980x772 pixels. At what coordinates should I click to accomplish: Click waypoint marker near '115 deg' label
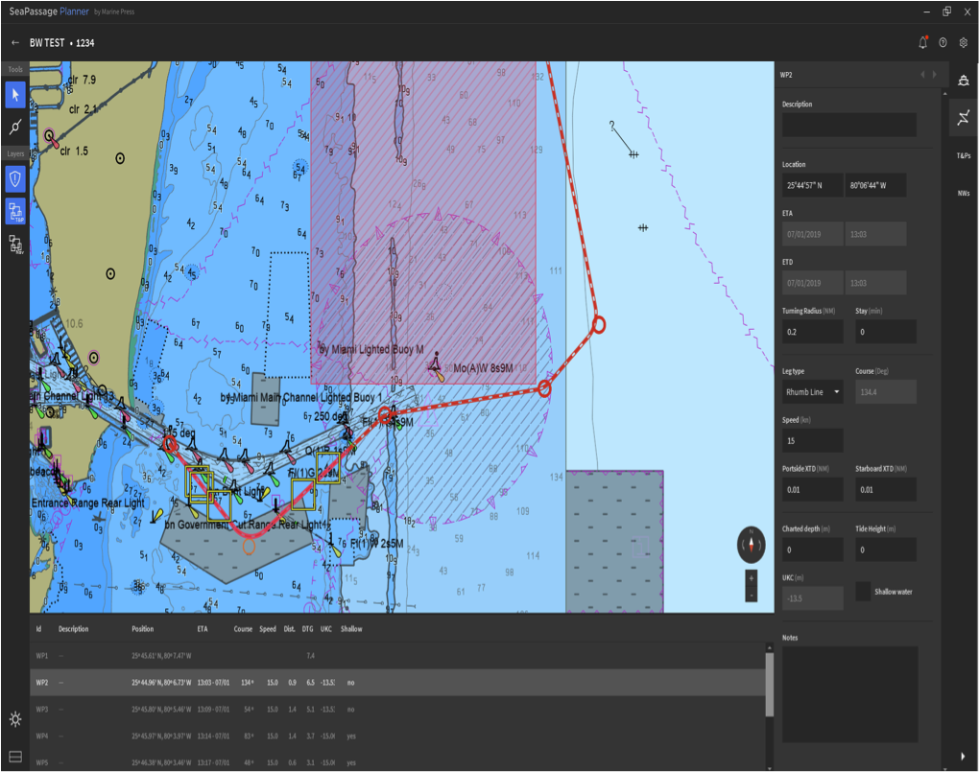[x=170, y=445]
